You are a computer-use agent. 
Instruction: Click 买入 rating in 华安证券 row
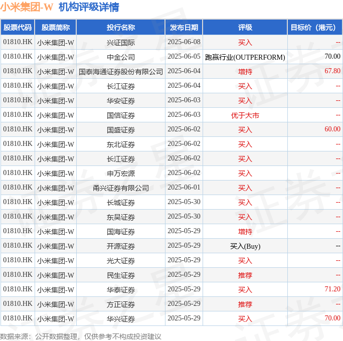coord(245,101)
